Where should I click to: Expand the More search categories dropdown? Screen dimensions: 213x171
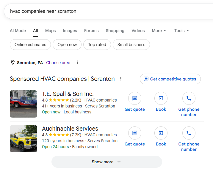click(159, 31)
